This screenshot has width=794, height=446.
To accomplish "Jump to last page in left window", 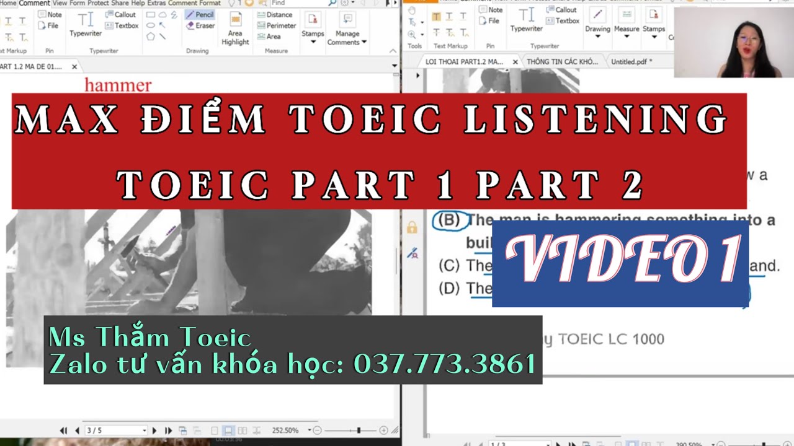I will 168,430.
